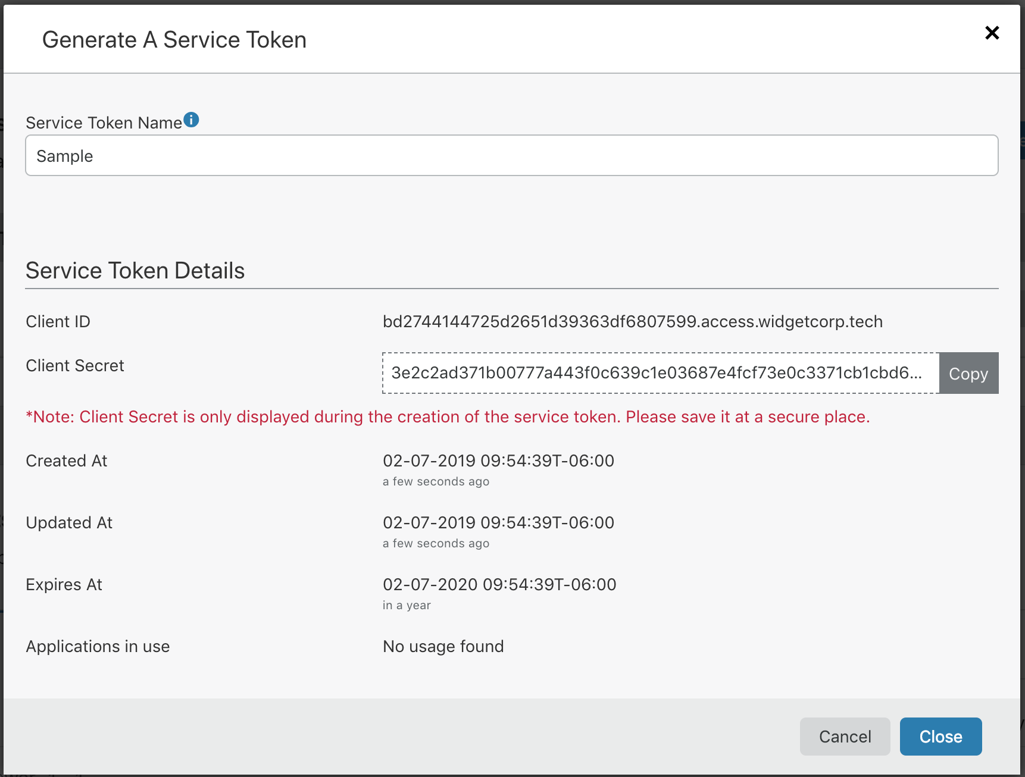Viewport: 1025px width, 777px height.
Task: Click the Service Token Name input field
Action: (512, 155)
